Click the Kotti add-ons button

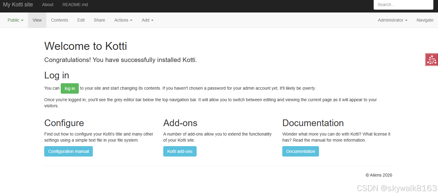[180, 151]
